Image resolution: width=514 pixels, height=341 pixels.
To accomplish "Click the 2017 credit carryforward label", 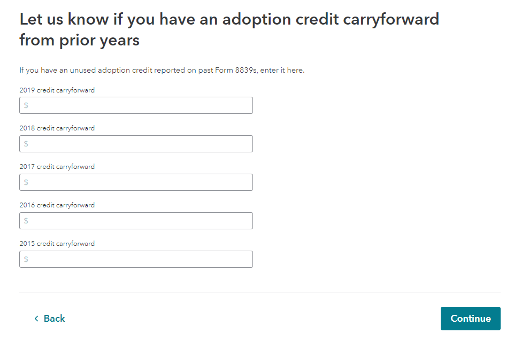I will click(57, 167).
